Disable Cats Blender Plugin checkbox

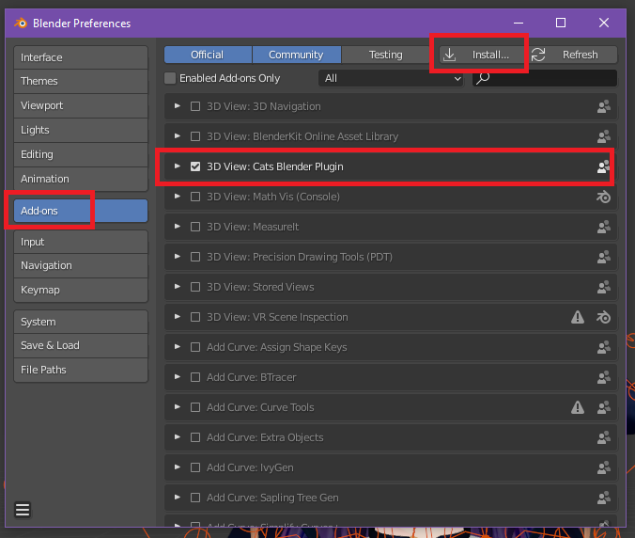pyautogui.click(x=195, y=166)
